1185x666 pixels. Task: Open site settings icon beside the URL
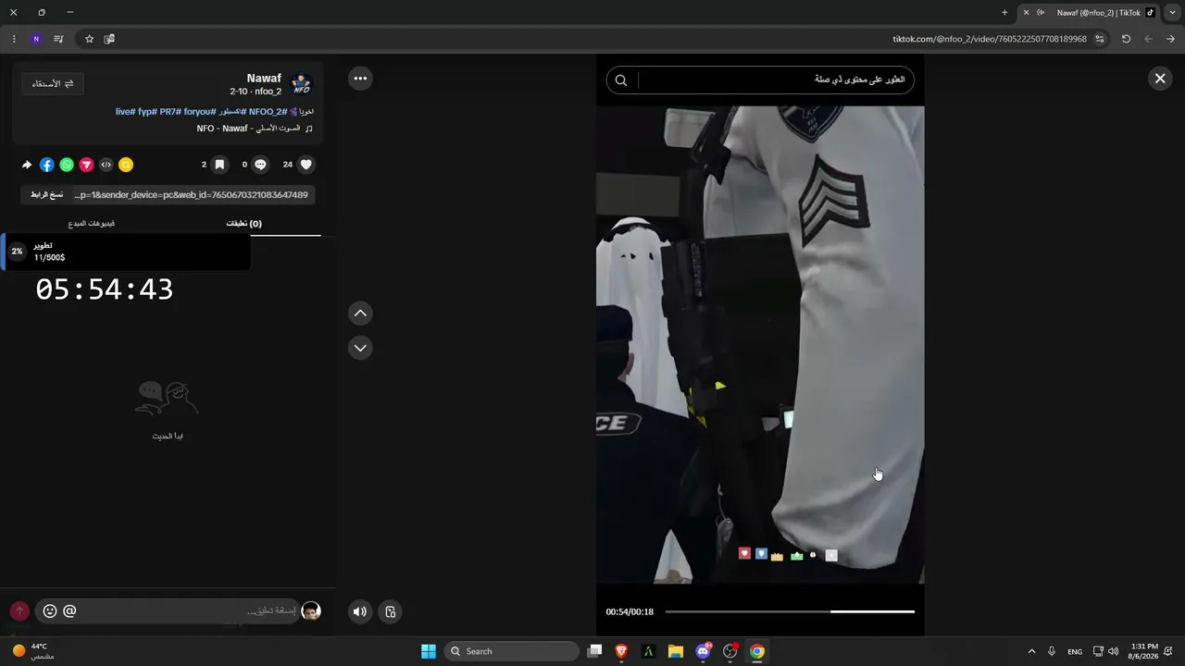(1100, 39)
